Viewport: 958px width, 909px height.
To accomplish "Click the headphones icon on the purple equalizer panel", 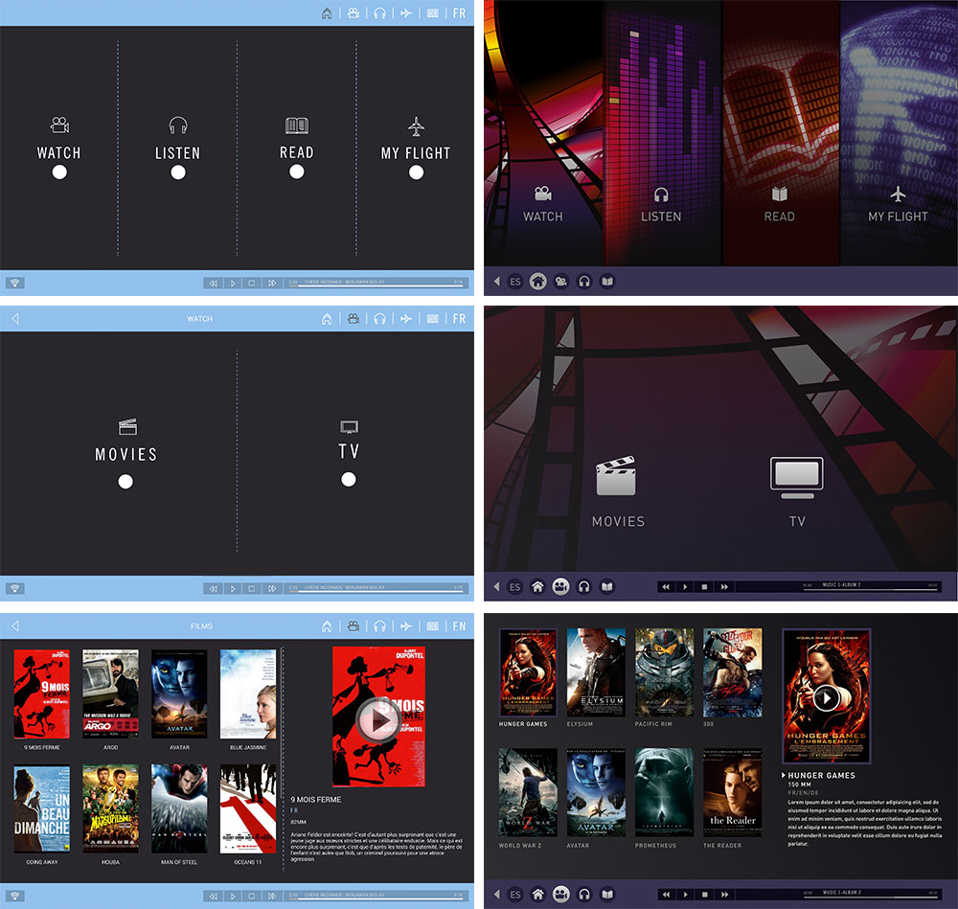I will tap(661, 194).
